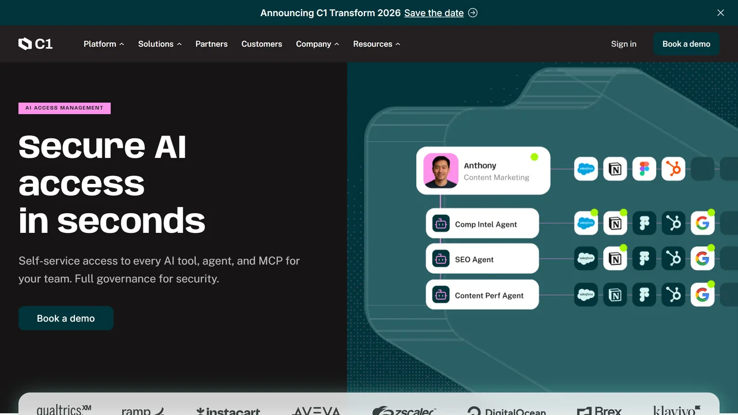Expand the Platform dropdown menu
The image size is (738, 415).
tap(104, 44)
